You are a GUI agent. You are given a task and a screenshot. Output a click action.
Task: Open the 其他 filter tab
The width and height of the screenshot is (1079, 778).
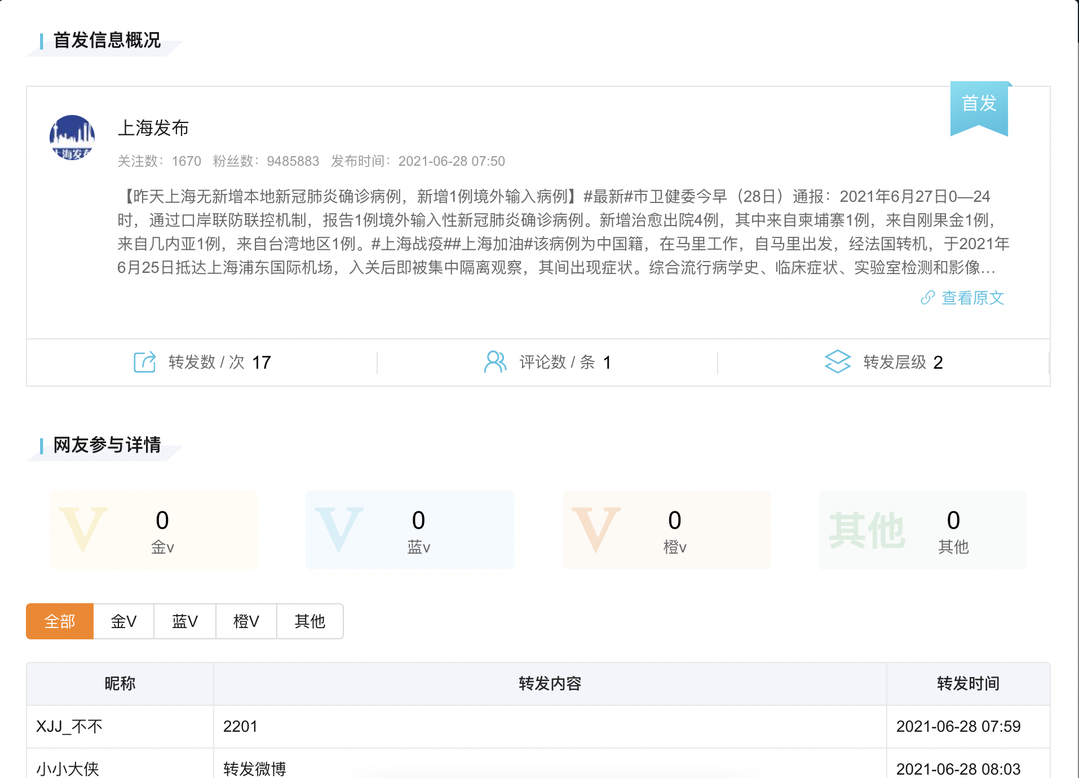[x=309, y=621]
